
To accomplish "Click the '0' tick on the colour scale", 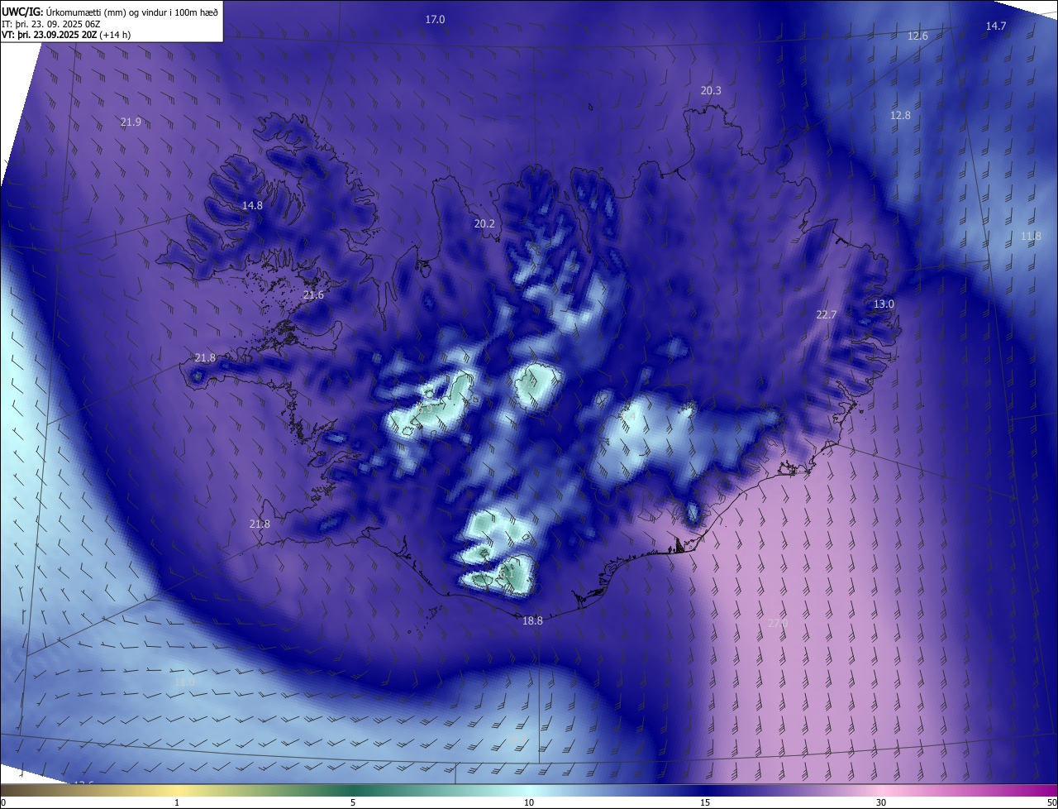I will point(3,802).
